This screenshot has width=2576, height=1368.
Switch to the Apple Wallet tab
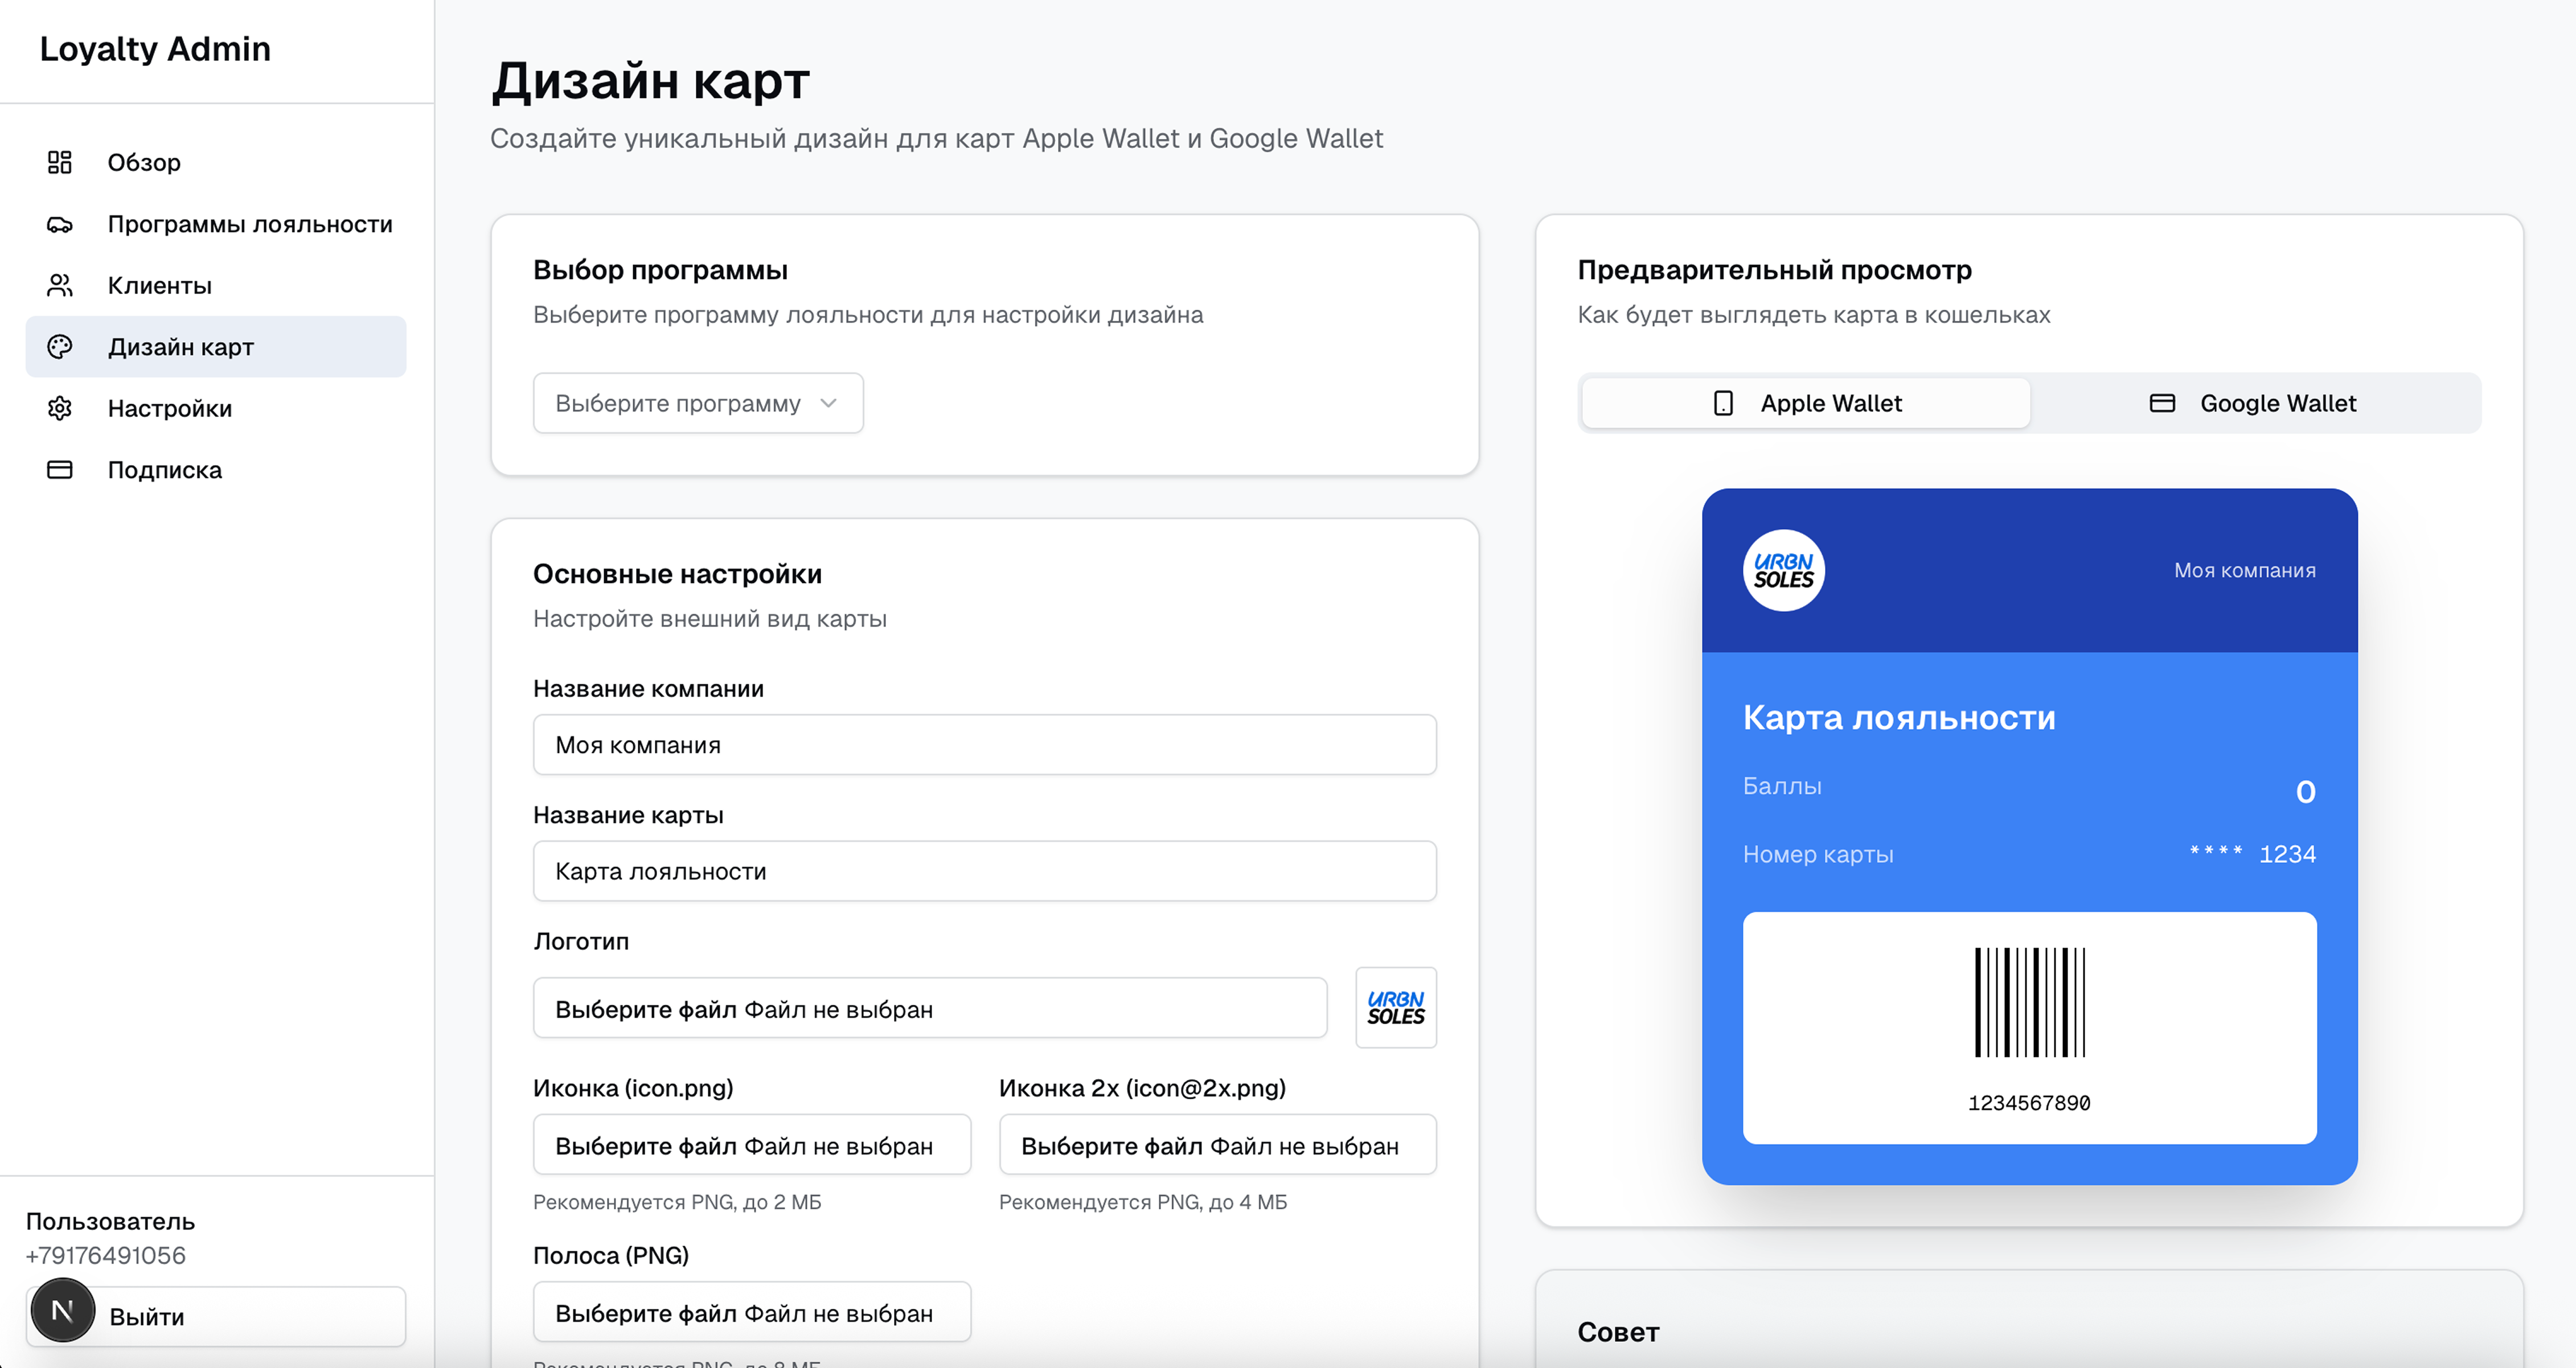pos(1805,403)
